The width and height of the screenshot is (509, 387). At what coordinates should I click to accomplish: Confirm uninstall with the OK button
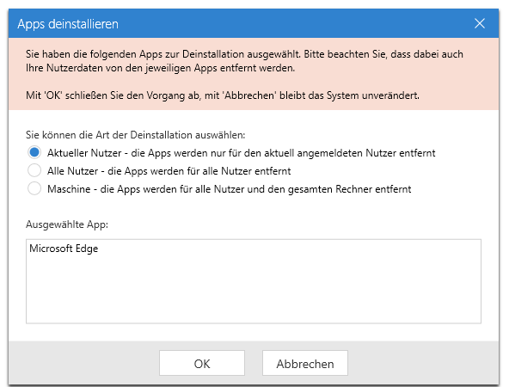(202, 363)
